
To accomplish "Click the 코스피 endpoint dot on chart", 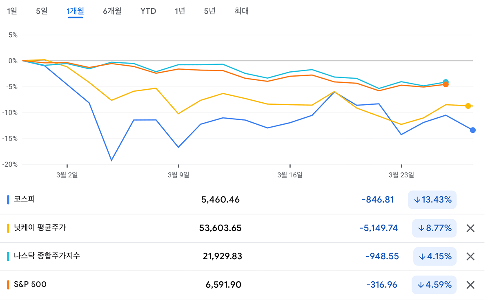I will (473, 130).
